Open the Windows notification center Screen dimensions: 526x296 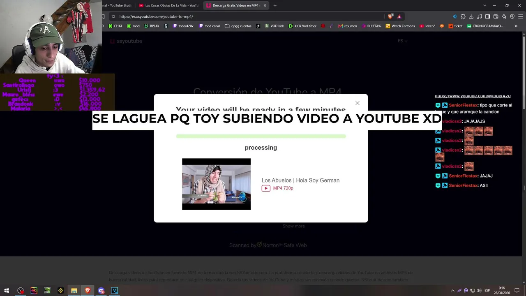point(517,291)
